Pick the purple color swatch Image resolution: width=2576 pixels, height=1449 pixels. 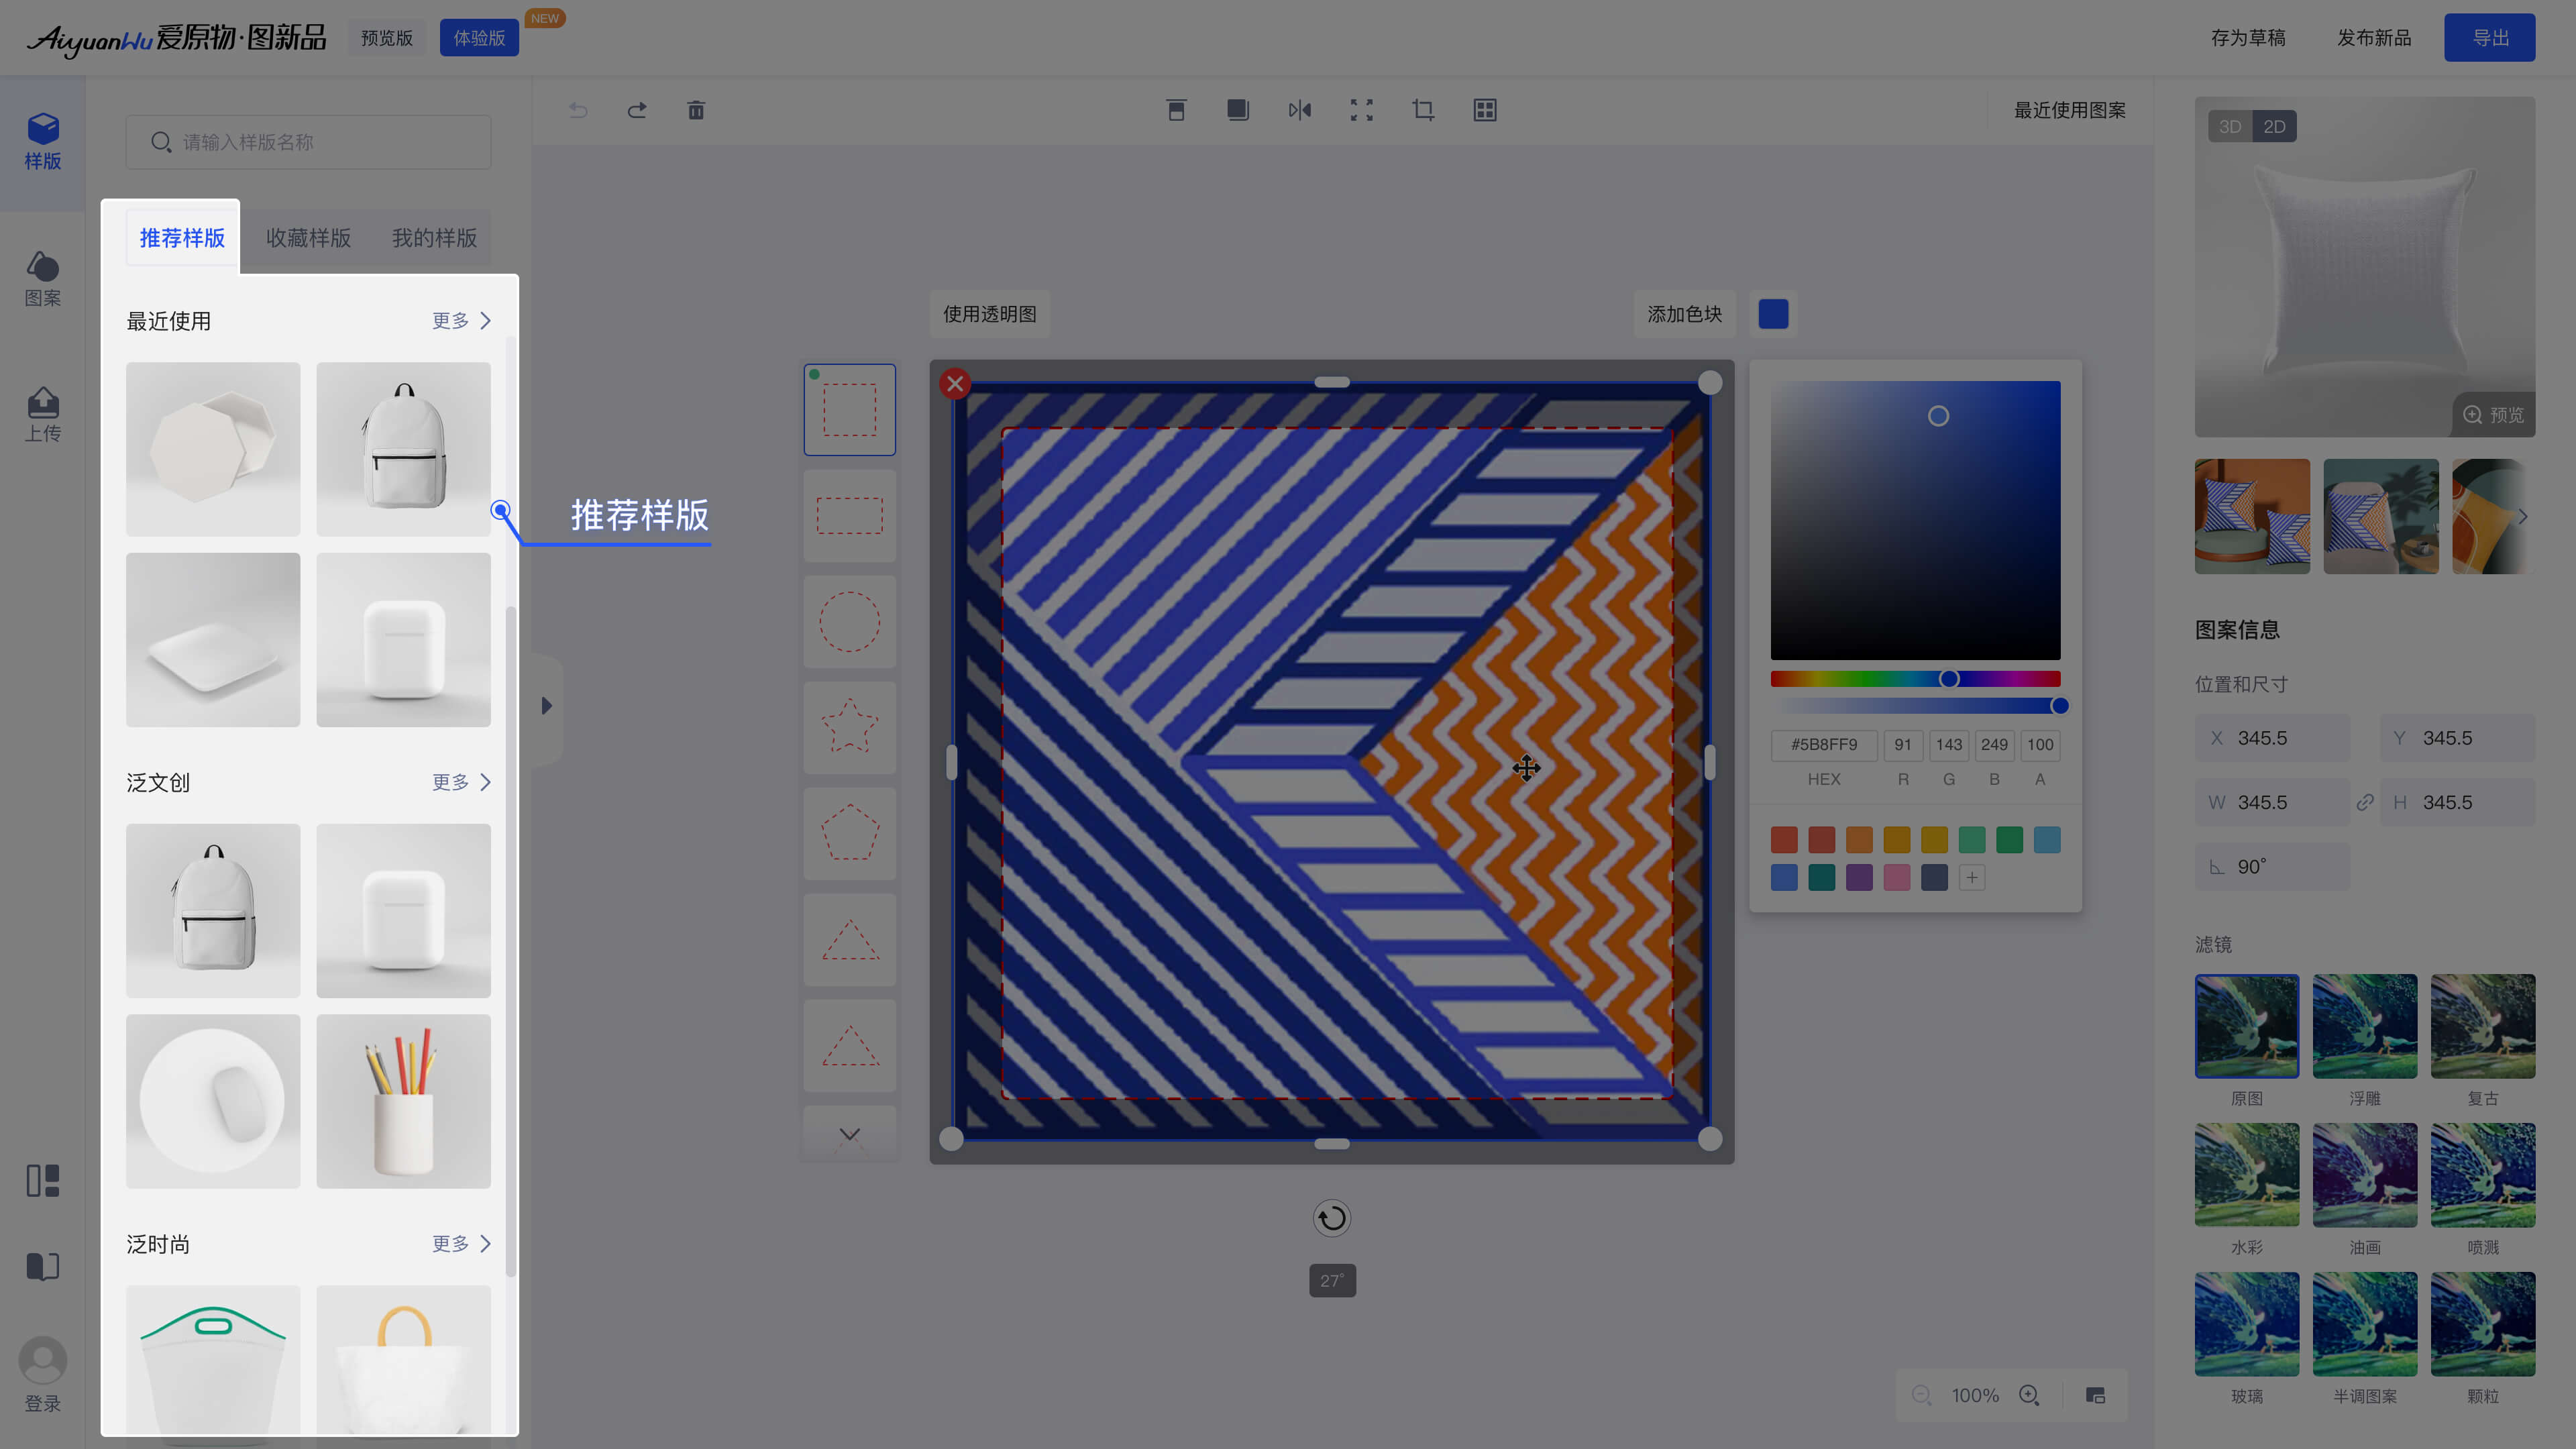(1859, 878)
